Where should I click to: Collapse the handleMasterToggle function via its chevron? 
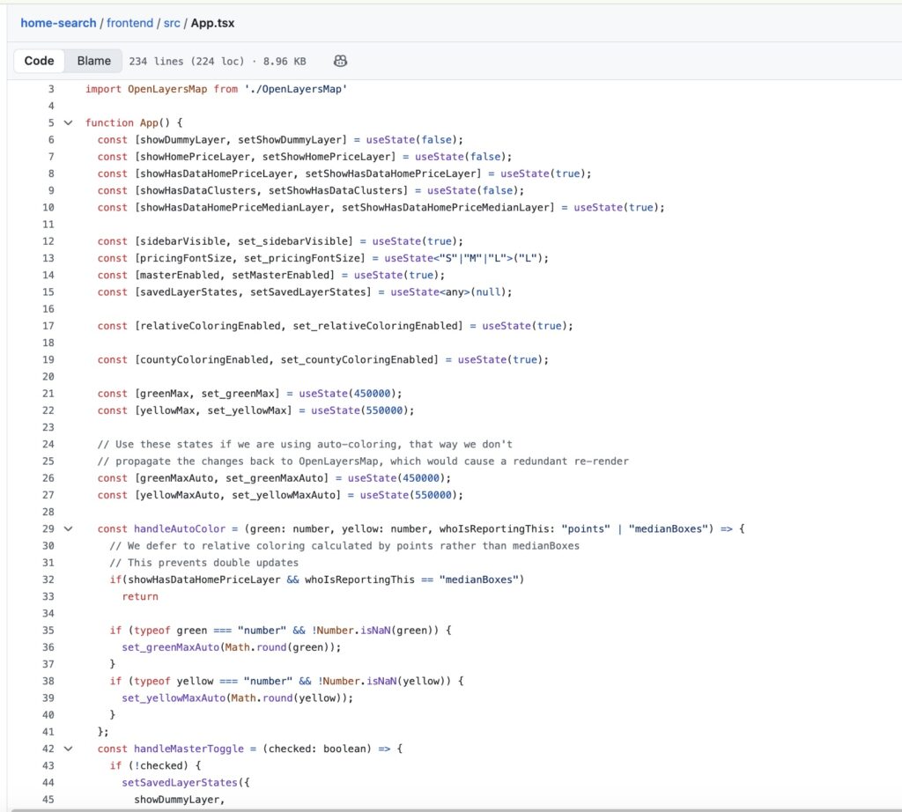point(69,749)
